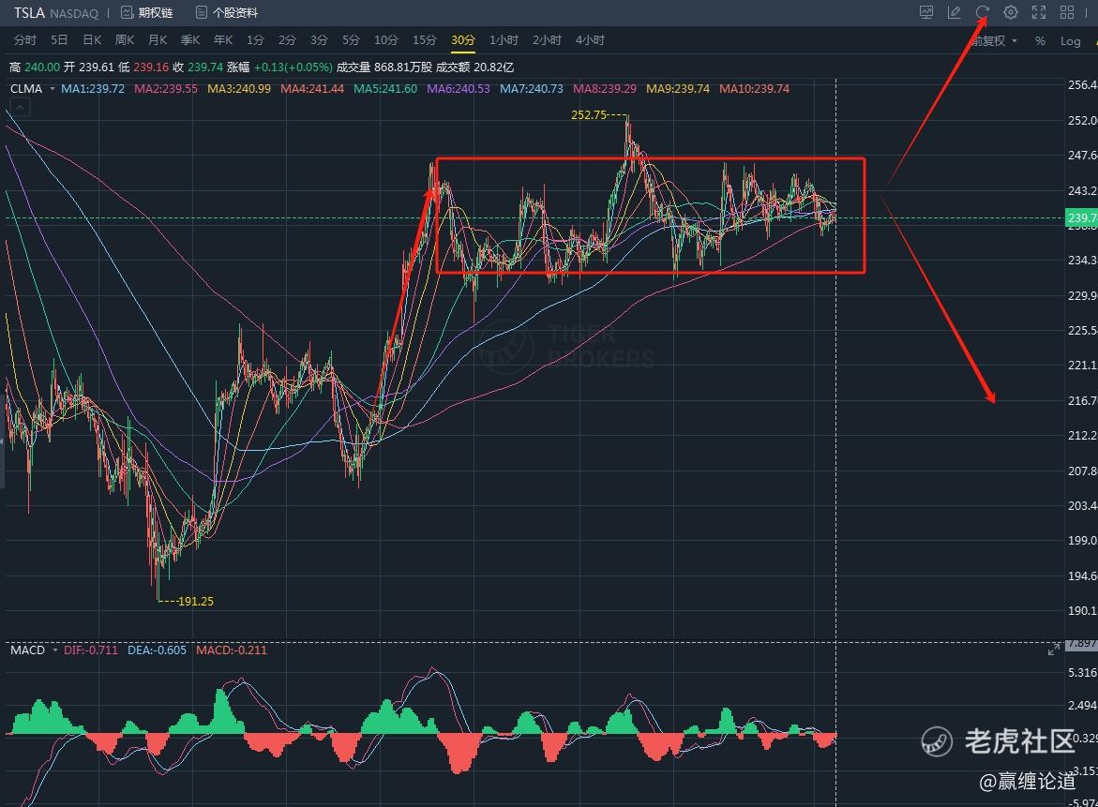The height and width of the screenshot is (807, 1098).
Task: Maximize the MACD panel with its expand icon
Action: click(x=1054, y=650)
